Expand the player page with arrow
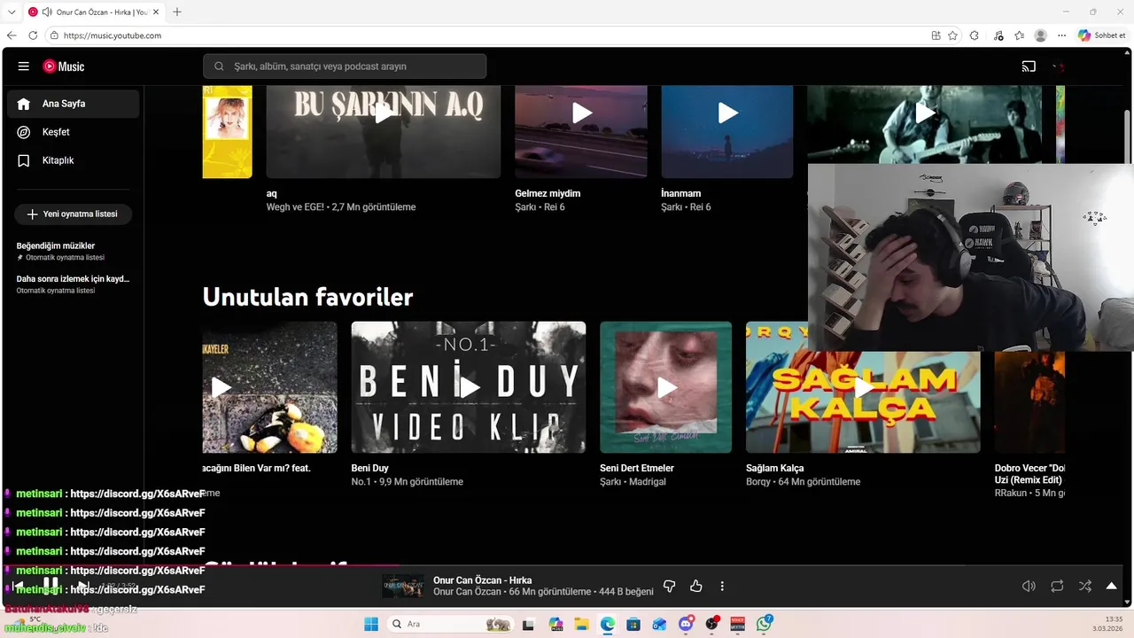This screenshot has height=638, width=1134. tap(1111, 586)
